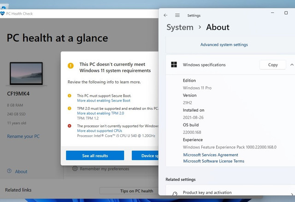The height and width of the screenshot is (202, 295).
Task: Open More about enabling Secure Boot link
Action: (104, 101)
